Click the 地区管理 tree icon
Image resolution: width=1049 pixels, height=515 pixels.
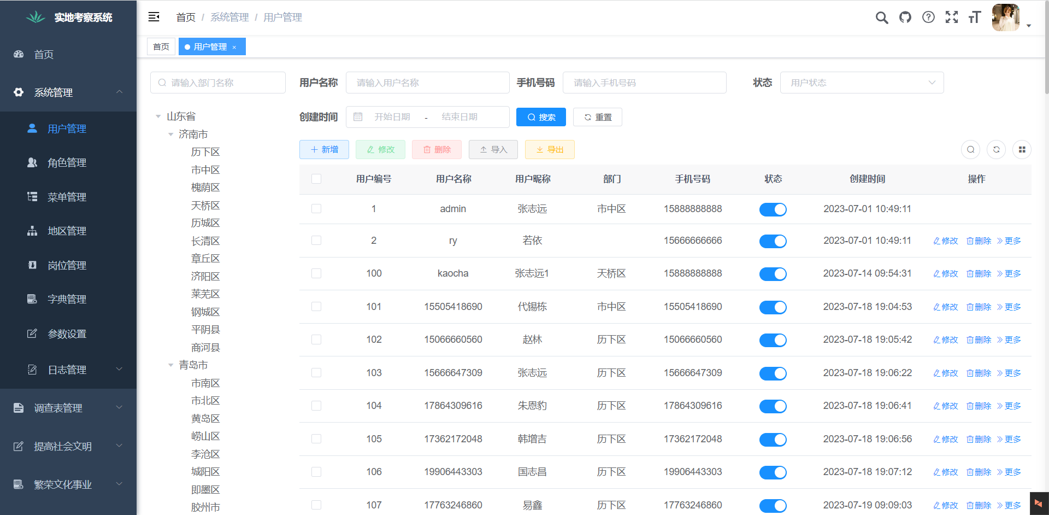32,231
